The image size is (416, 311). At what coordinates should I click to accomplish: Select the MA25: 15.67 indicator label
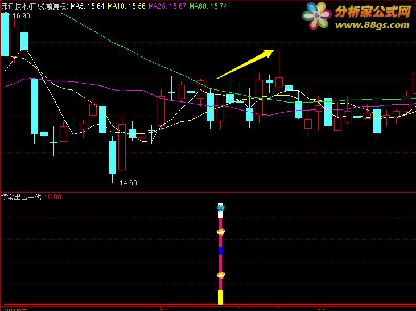[167, 6]
